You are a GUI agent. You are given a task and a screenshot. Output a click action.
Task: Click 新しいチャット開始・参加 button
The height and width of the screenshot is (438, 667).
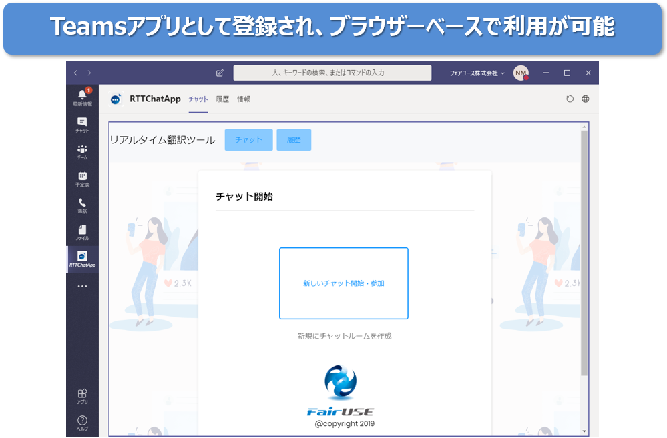[344, 283]
